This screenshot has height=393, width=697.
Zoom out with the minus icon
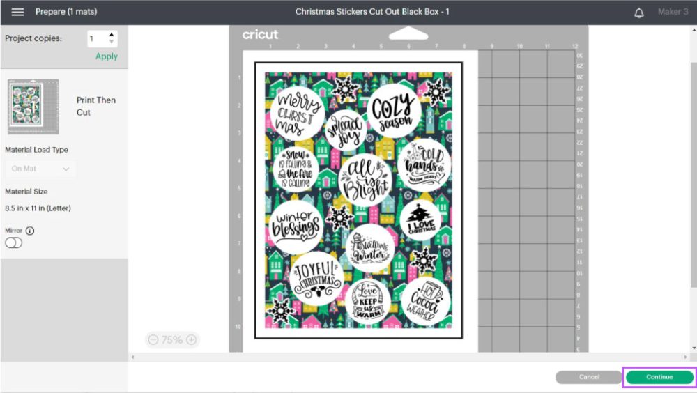153,339
